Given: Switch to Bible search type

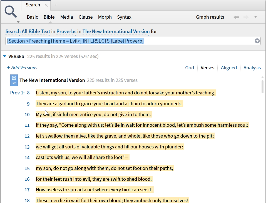Looking at the screenshot, I should [49, 17].
